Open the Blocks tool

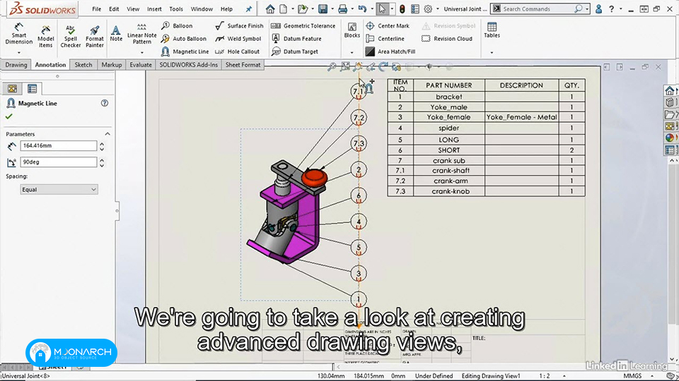tap(352, 30)
